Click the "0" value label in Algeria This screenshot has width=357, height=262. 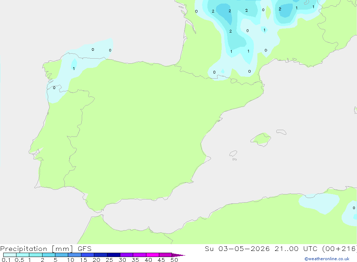pyautogui.click(x=354, y=208)
